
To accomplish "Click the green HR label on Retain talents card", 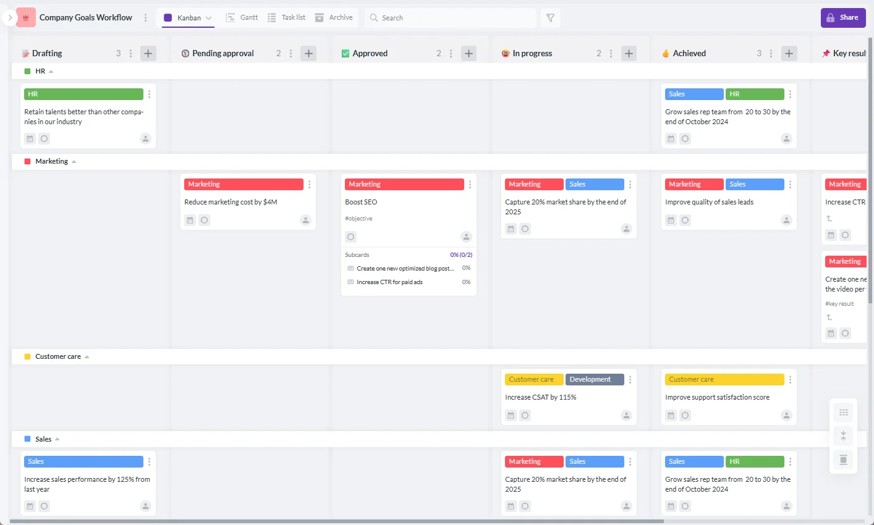I will pyautogui.click(x=83, y=94).
